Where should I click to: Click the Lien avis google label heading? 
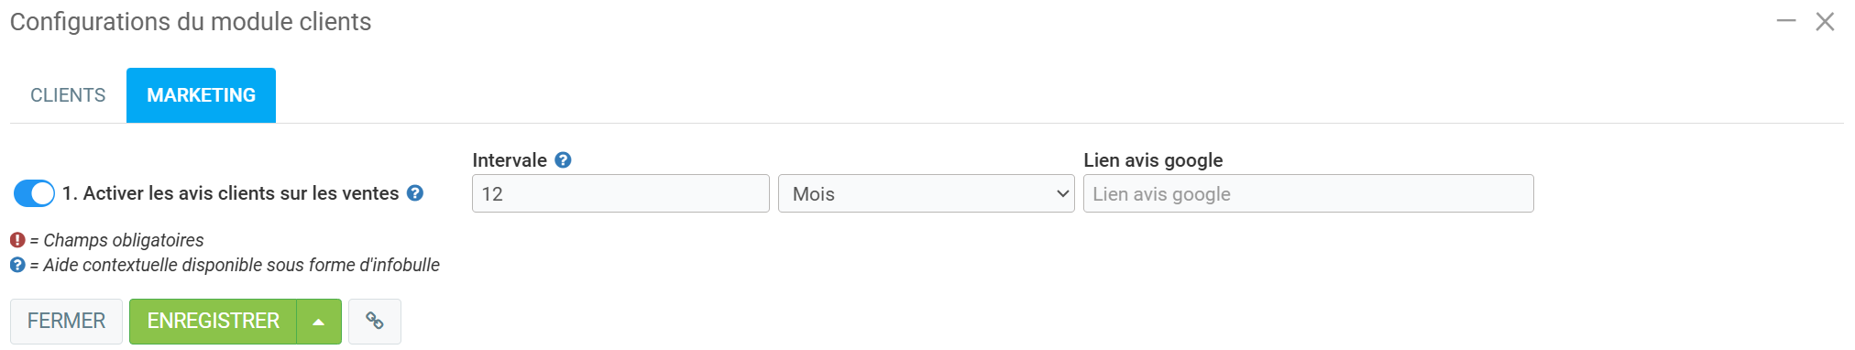click(1153, 160)
